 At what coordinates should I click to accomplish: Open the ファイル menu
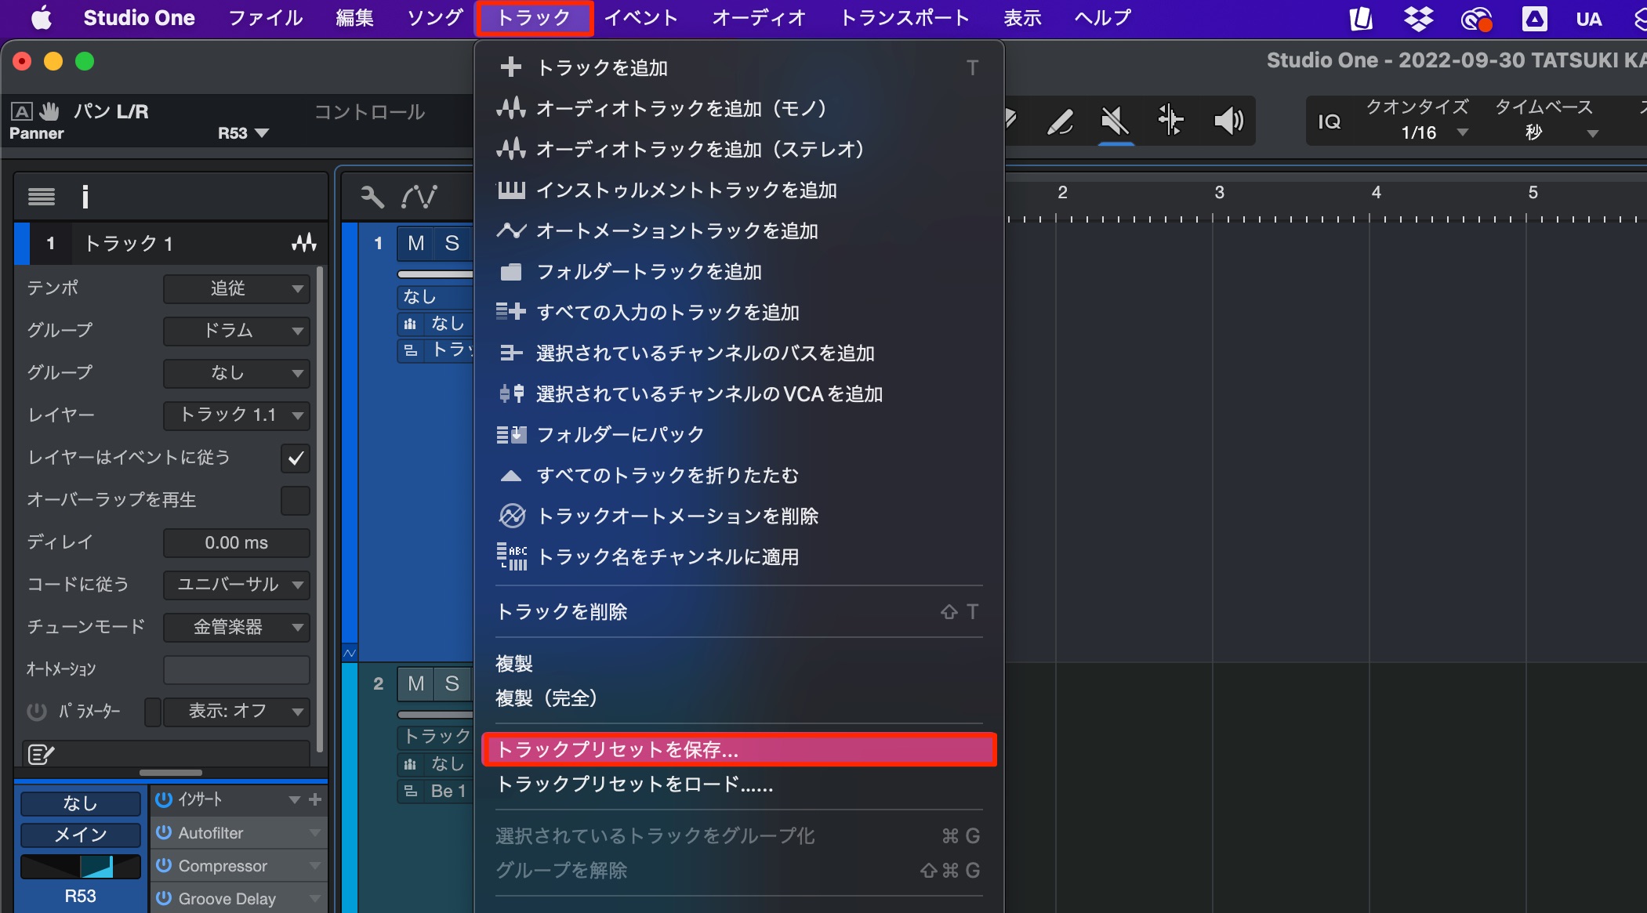265,17
